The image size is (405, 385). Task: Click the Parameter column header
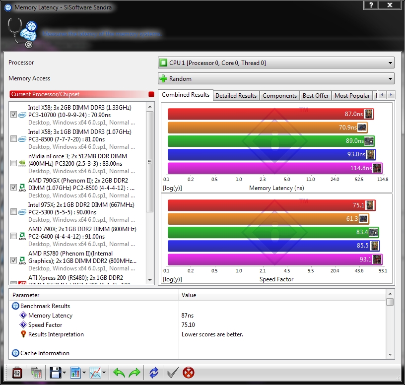[94, 295]
